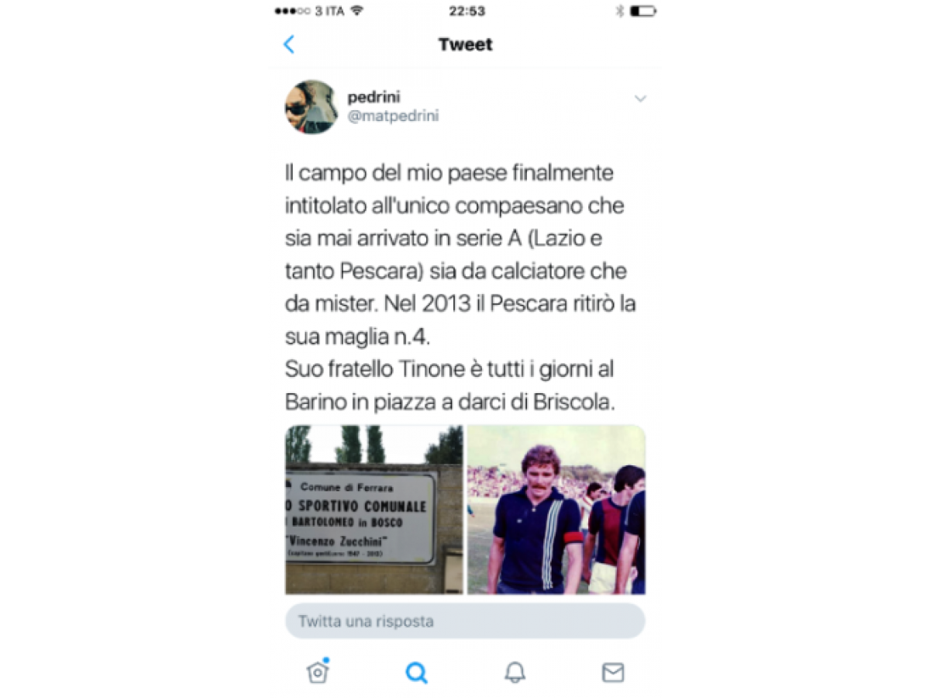Screen dimensions: 930x698
Task: Open the Home tab icon
Action: click(x=318, y=672)
